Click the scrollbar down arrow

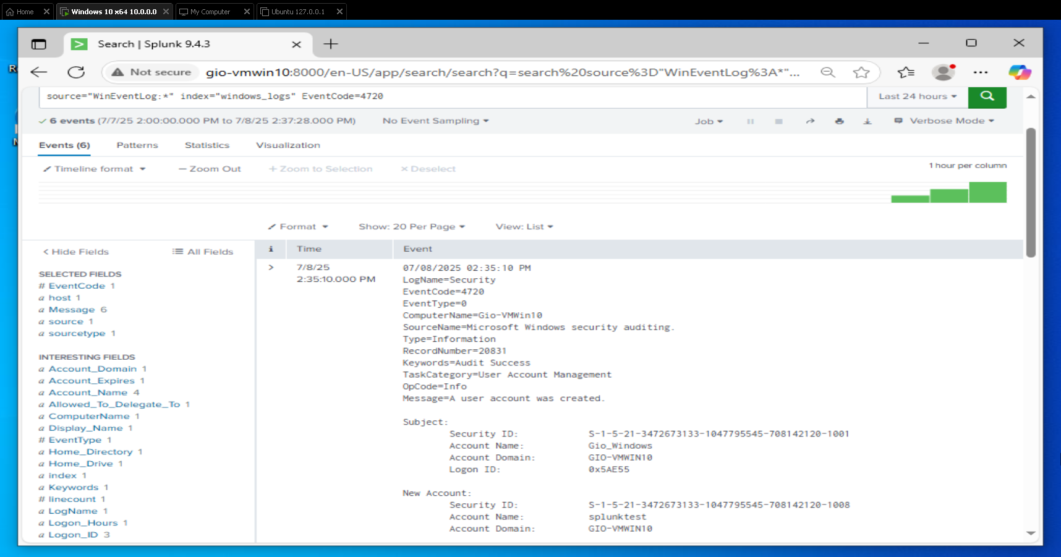(x=1031, y=533)
